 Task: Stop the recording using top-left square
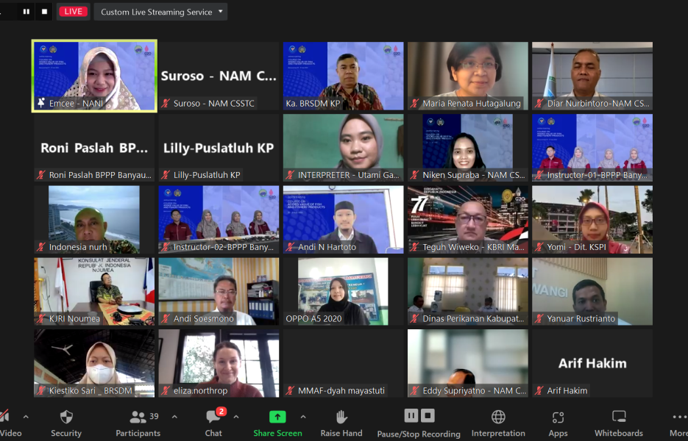pyautogui.click(x=45, y=12)
